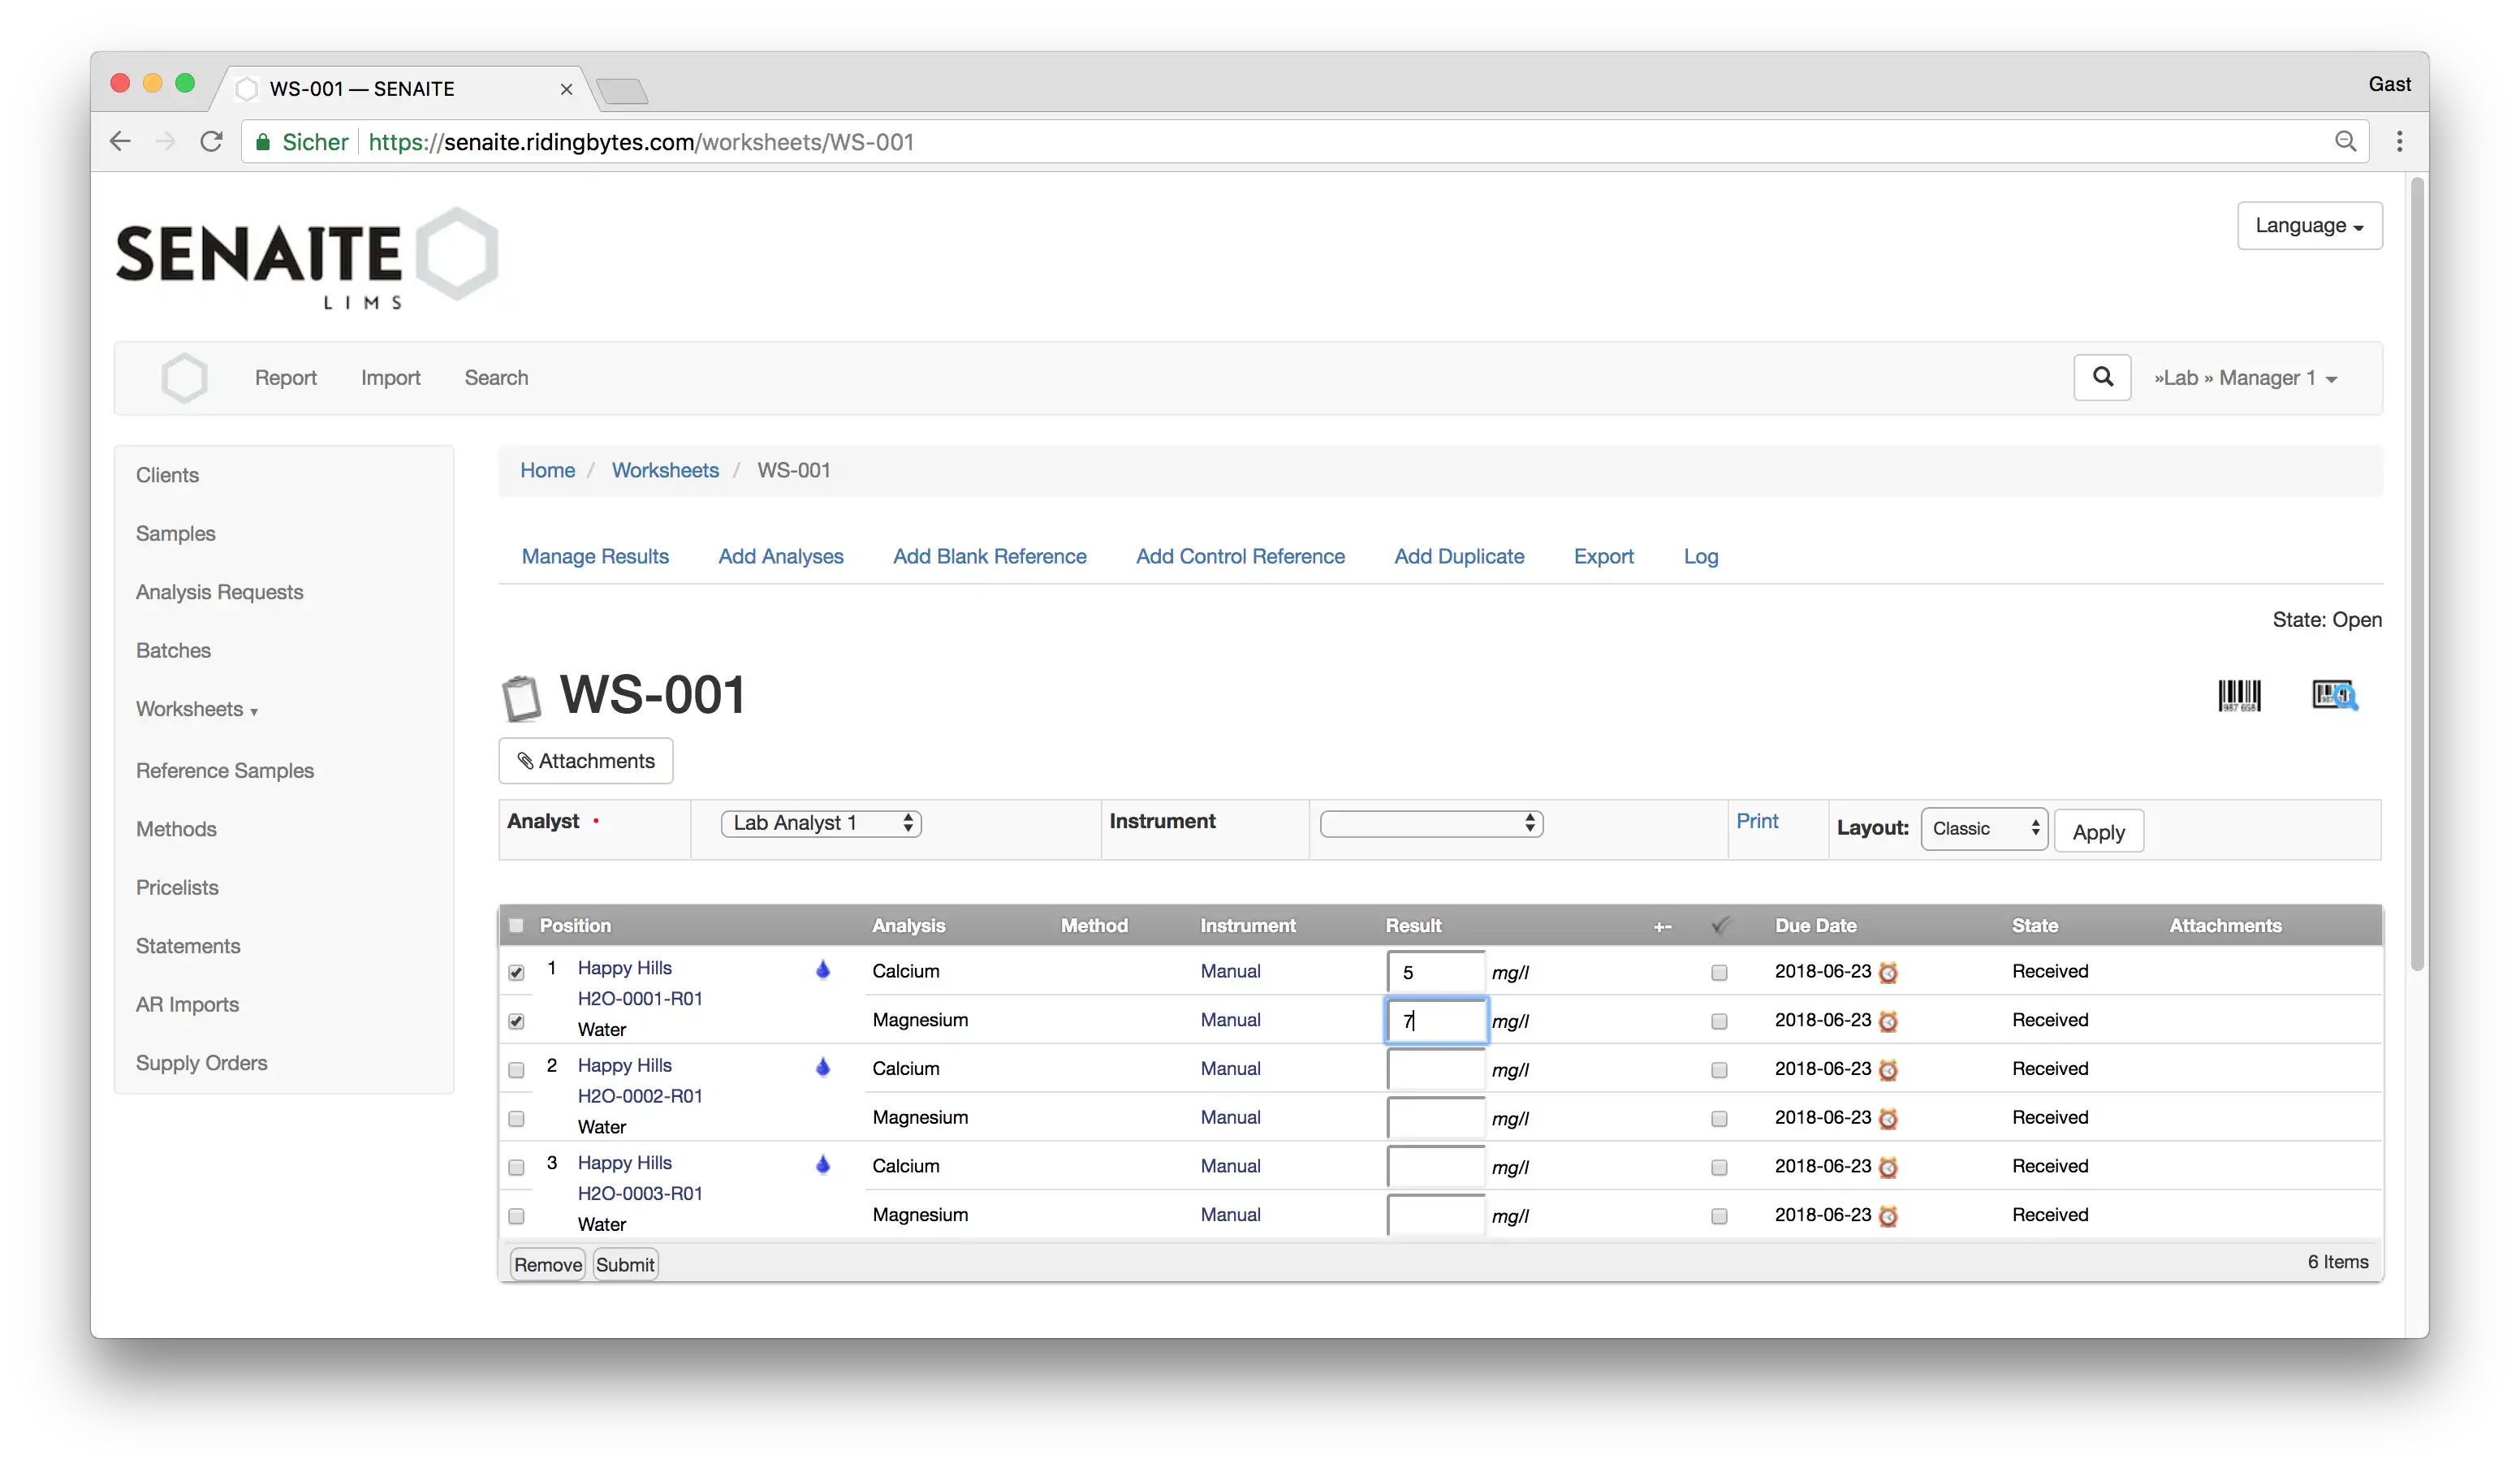2520x1468 pixels.
Task: Toggle checkbox for position 2 row
Action: pyautogui.click(x=516, y=1069)
